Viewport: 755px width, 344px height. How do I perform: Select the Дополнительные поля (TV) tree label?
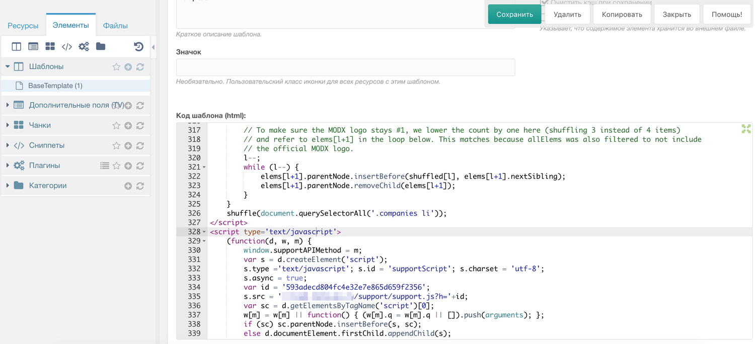pyautogui.click(x=77, y=105)
